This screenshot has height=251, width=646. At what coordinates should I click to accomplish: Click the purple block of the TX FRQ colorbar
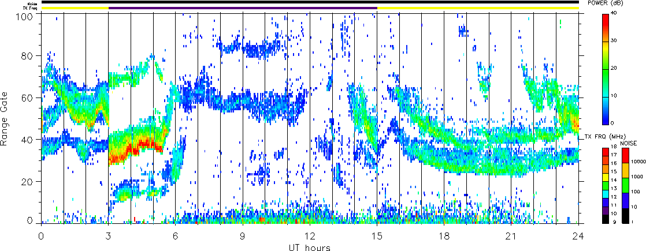point(607,211)
